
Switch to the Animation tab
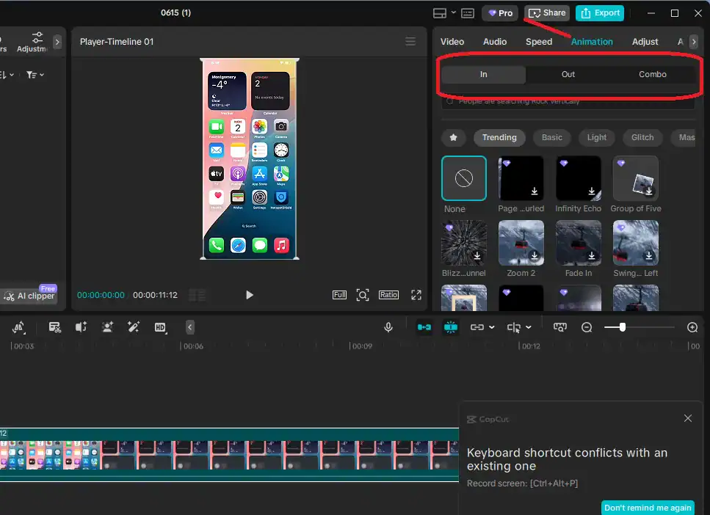point(592,42)
